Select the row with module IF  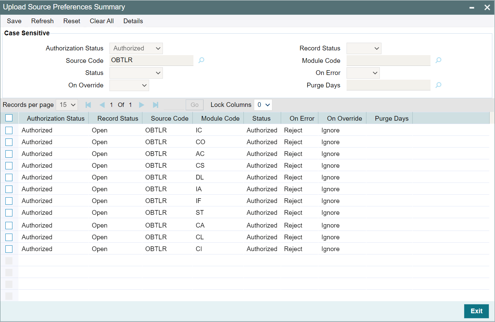9,201
